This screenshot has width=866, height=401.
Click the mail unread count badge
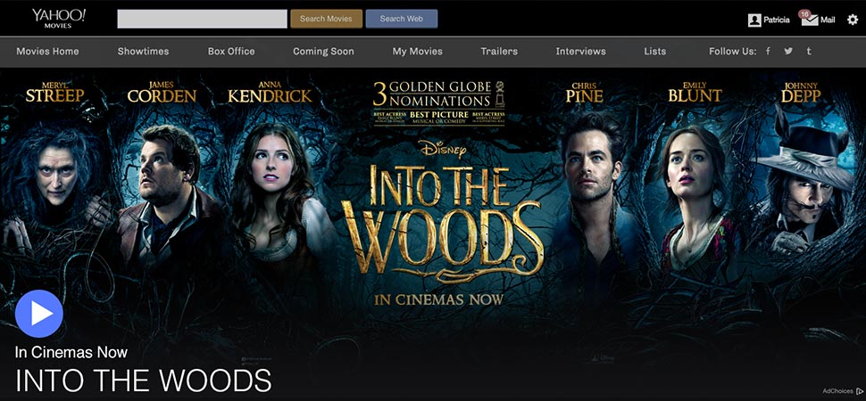pyautogui.click(x=804, y=13)
